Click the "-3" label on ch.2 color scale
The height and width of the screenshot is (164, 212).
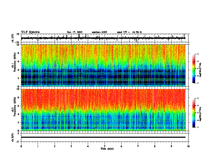[x=198, y=98]
